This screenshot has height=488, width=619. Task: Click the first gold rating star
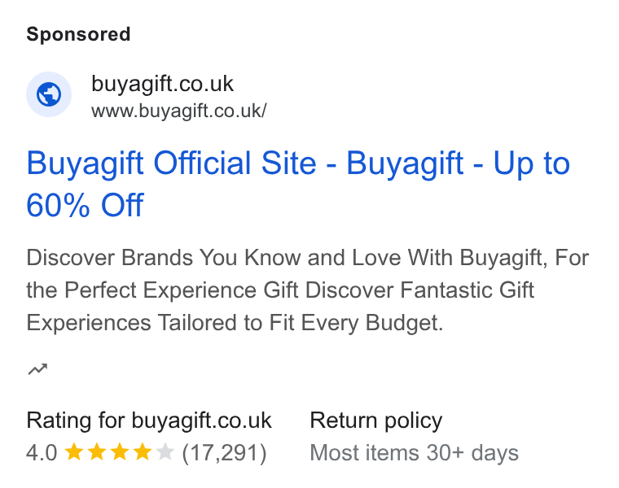[73, 452]
